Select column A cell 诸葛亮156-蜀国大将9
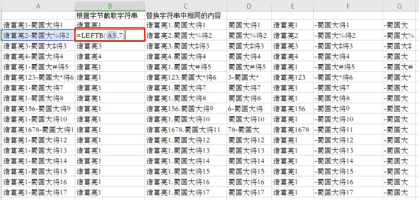 38,109
